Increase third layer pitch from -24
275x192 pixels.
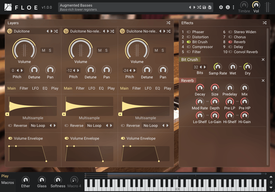point(134,71)
